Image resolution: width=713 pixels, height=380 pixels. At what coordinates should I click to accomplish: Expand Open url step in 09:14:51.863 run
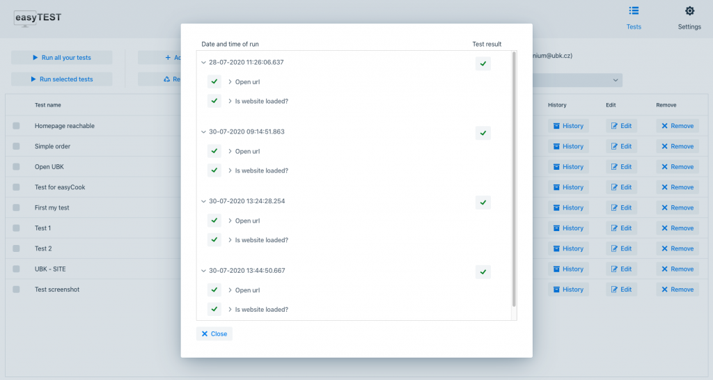tap(230, 151)
